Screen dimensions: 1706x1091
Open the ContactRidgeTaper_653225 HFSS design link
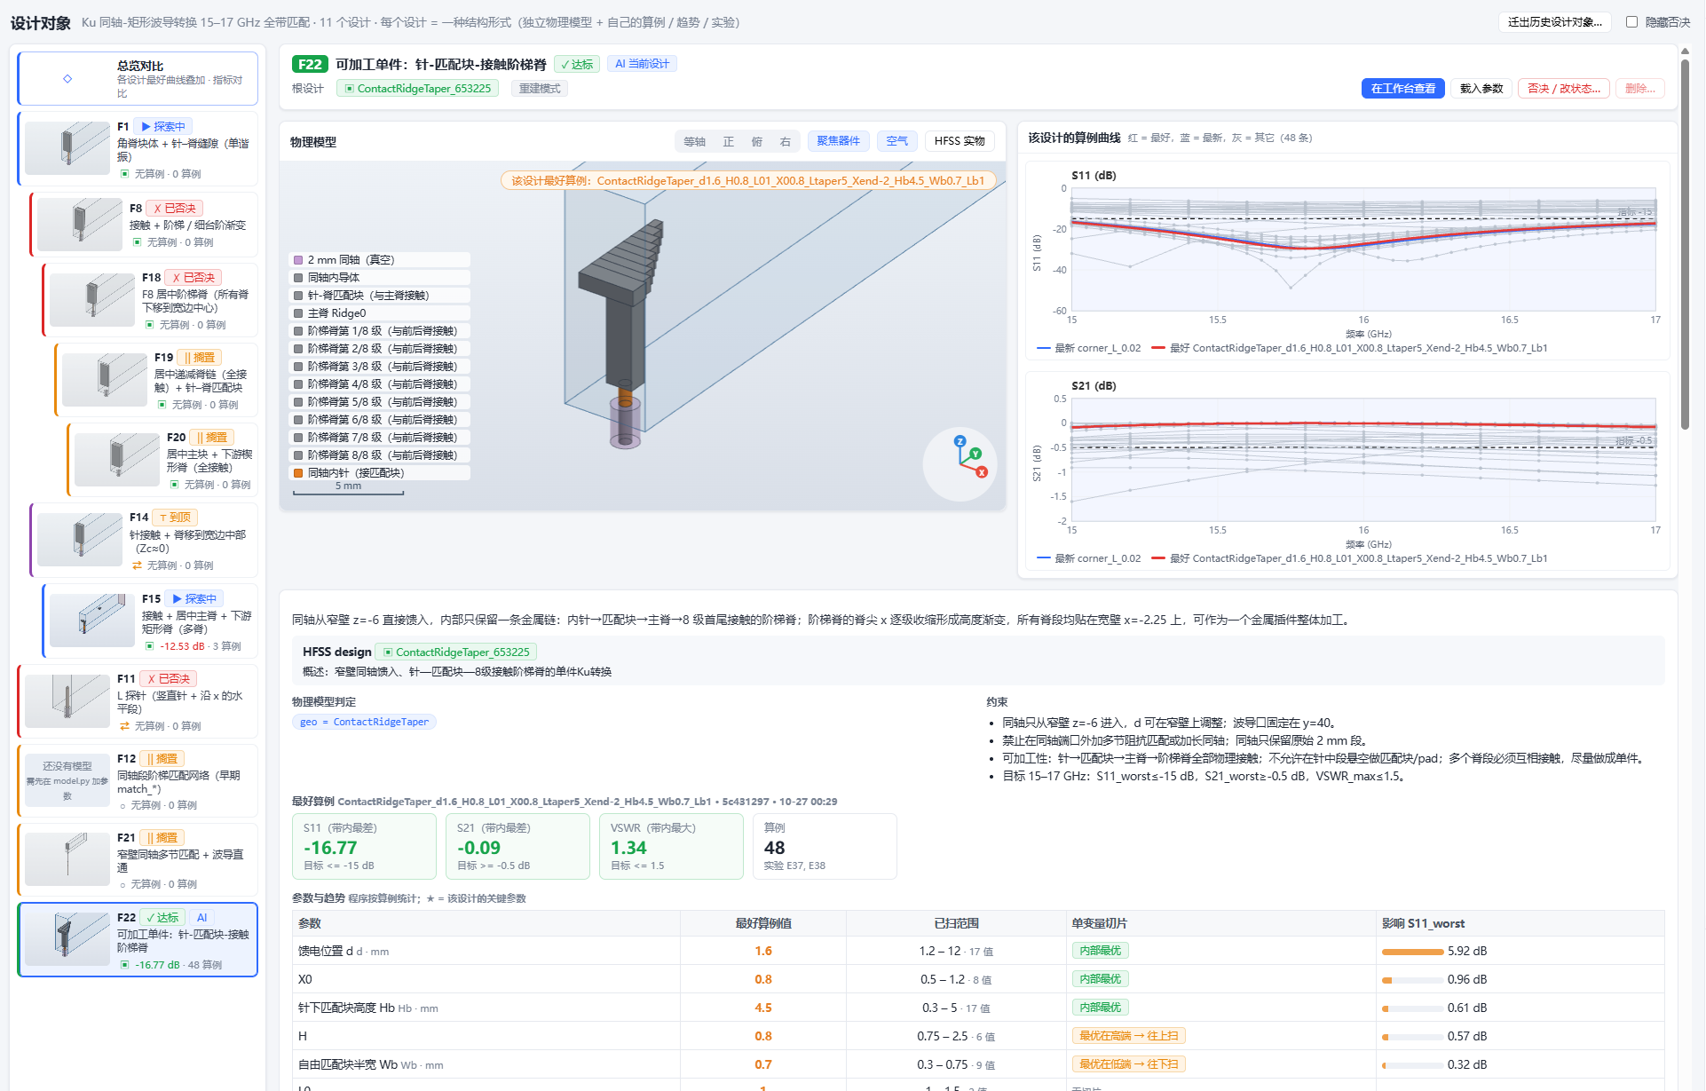click(455, 652)
